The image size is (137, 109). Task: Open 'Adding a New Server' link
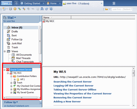[67, 102]
